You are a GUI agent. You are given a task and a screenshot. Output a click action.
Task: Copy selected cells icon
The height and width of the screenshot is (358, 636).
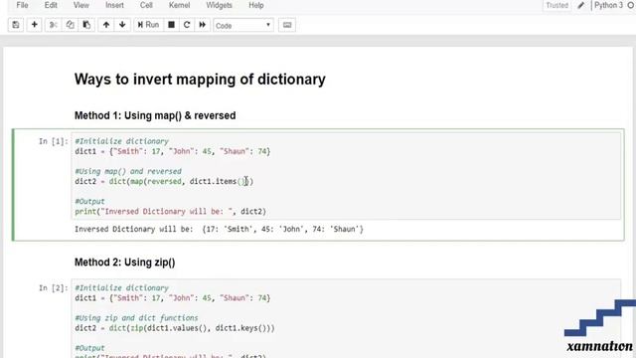tap(70, 25)
